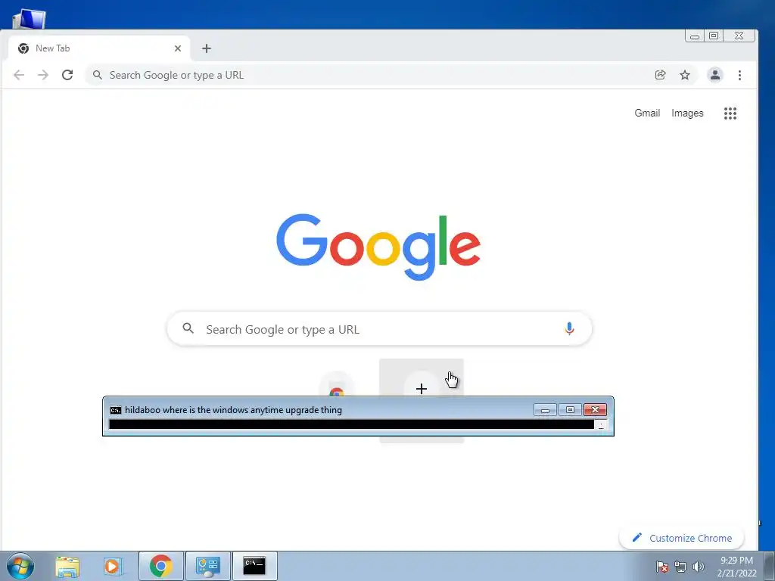Close the New Tab tab

pyautogui.click(x=178, y=48)
